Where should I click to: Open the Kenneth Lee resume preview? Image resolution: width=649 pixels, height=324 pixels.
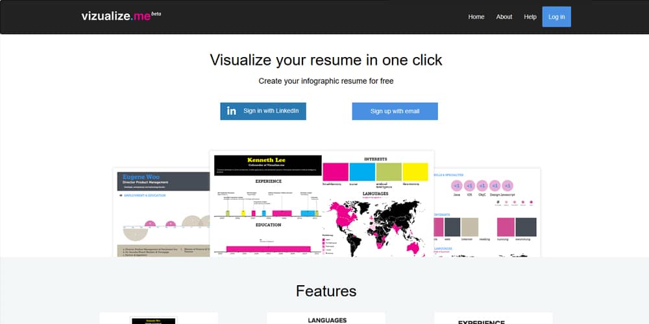[322, 203]
